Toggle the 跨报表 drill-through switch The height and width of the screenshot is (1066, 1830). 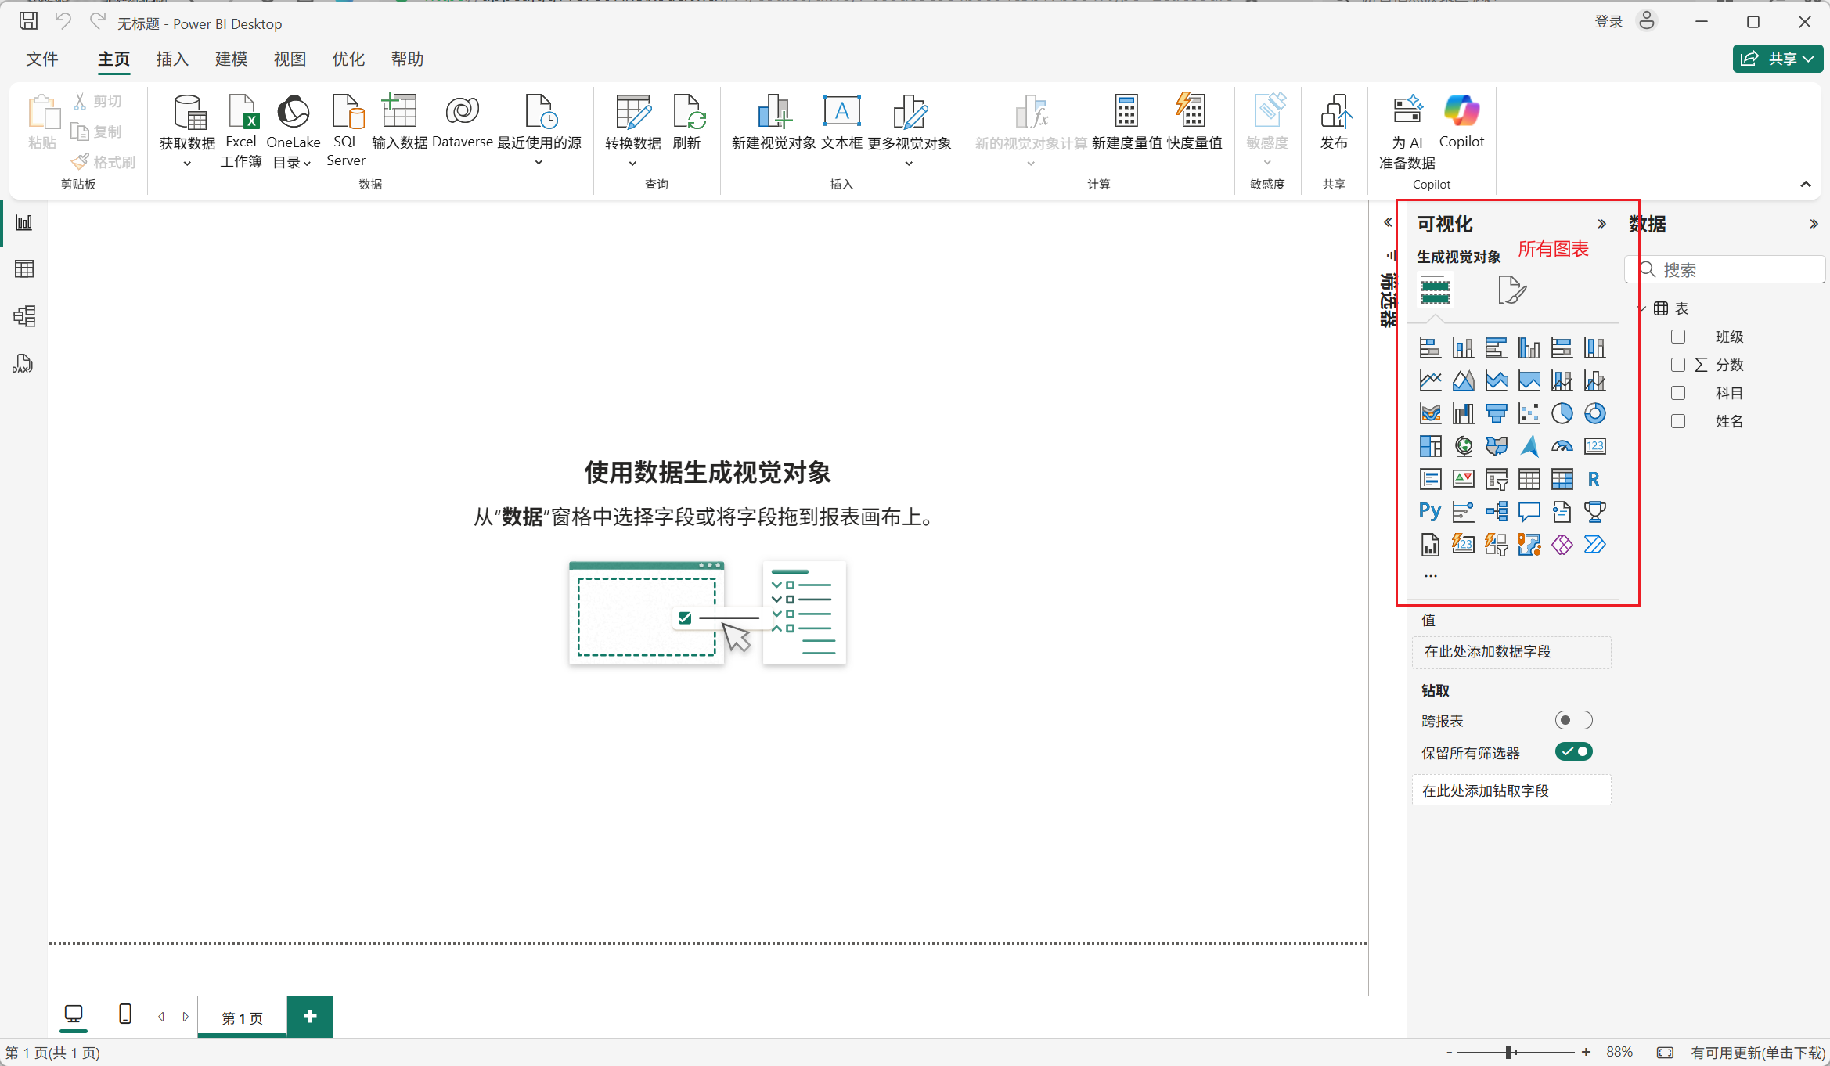[x=1573, y=720]
